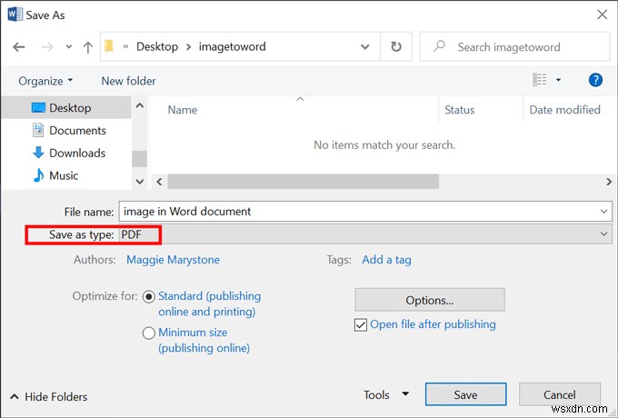Expand the Tools dropdown menu
This screenshot has width=618, height=418.
(x=386, y=395)
